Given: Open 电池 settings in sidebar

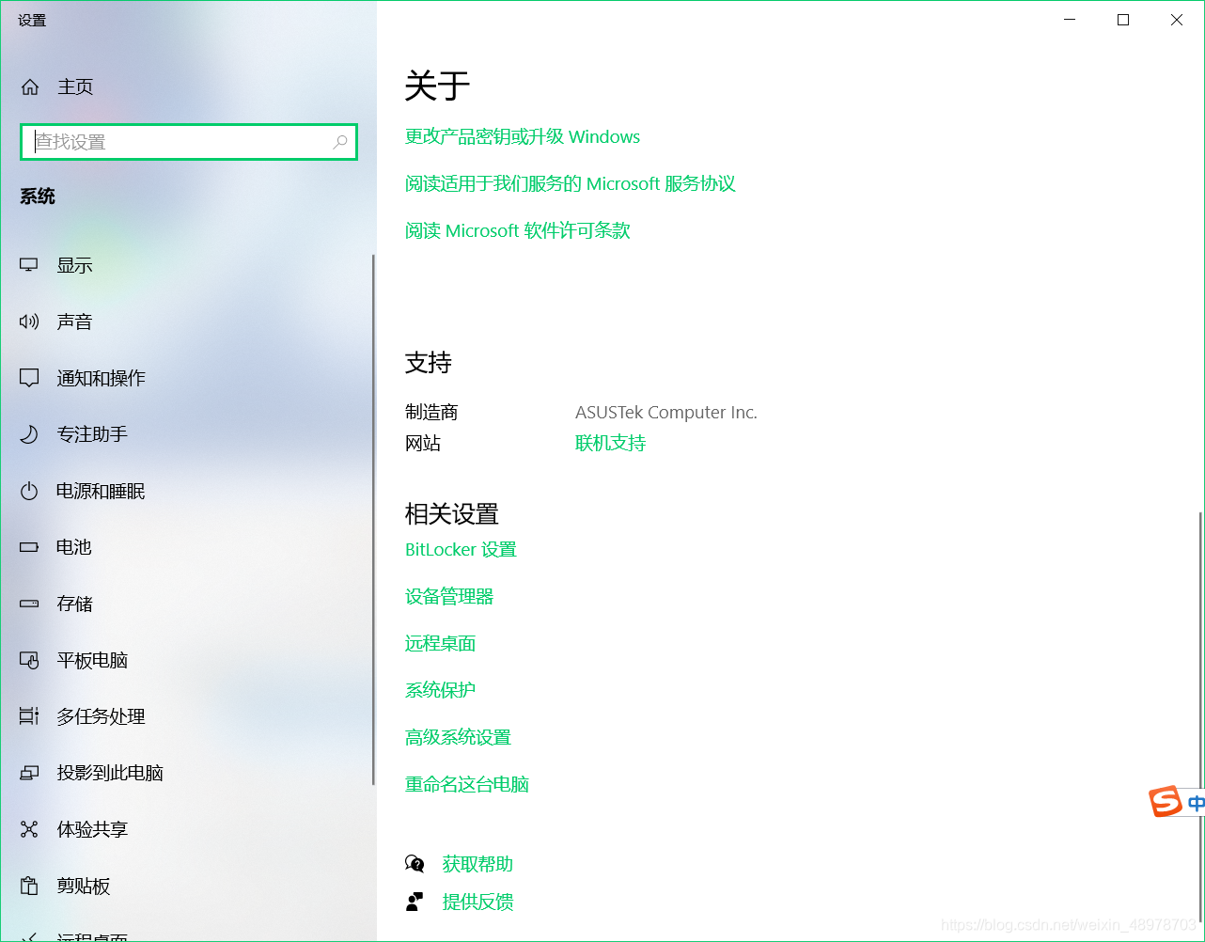Looking at the screenshot, I should (72, 547).
